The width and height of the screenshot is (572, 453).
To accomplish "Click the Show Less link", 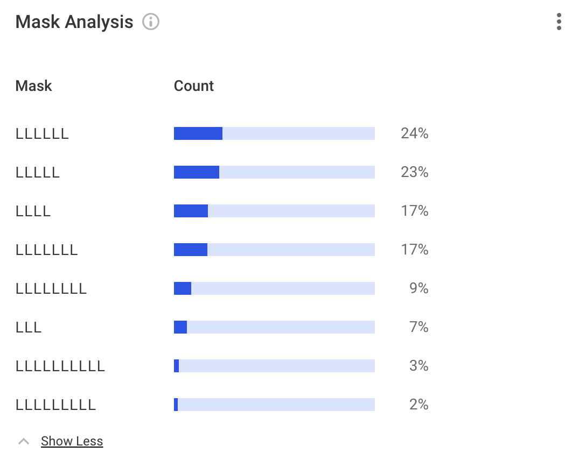I will coord(72,441).
